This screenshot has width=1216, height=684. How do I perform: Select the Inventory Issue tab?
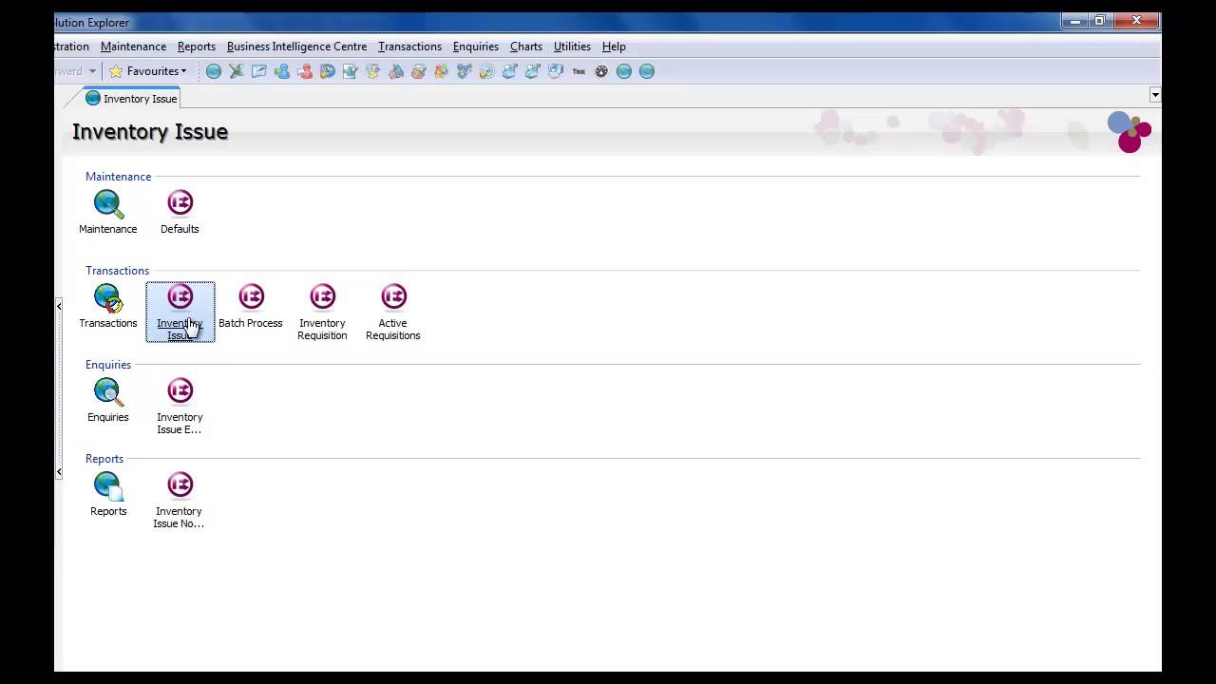131,99
